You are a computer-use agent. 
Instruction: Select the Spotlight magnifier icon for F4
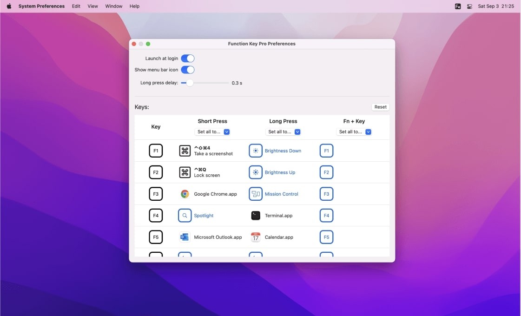point(185,215)
